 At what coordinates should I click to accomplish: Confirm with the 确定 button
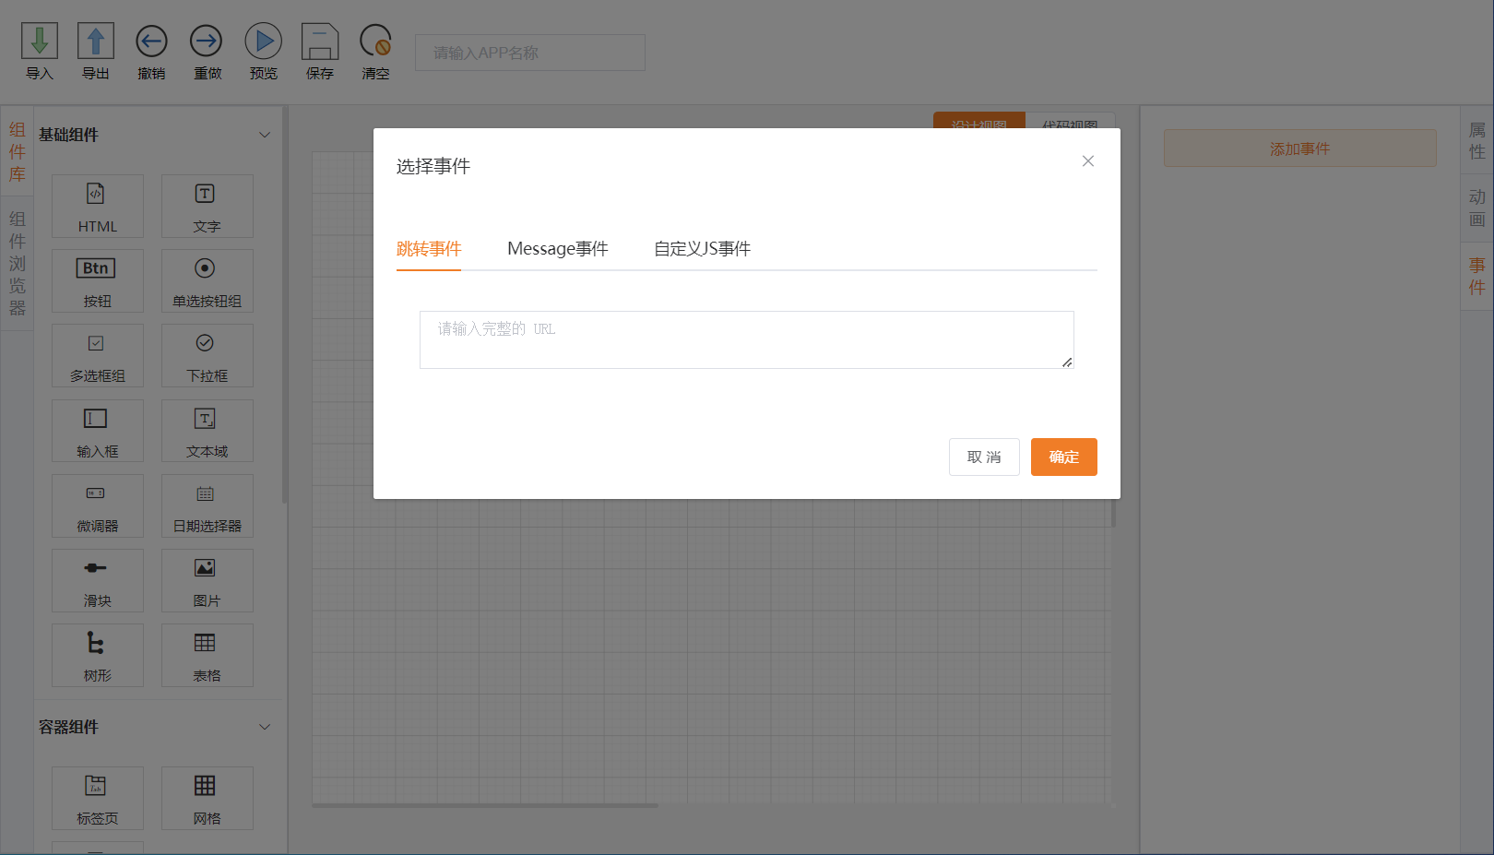(1064, 457)
